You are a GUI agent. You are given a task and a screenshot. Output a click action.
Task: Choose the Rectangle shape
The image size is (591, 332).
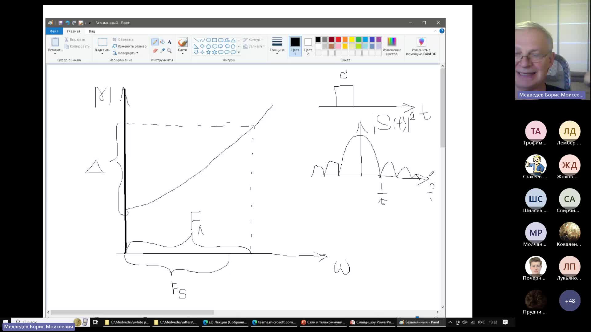(215, 40)
